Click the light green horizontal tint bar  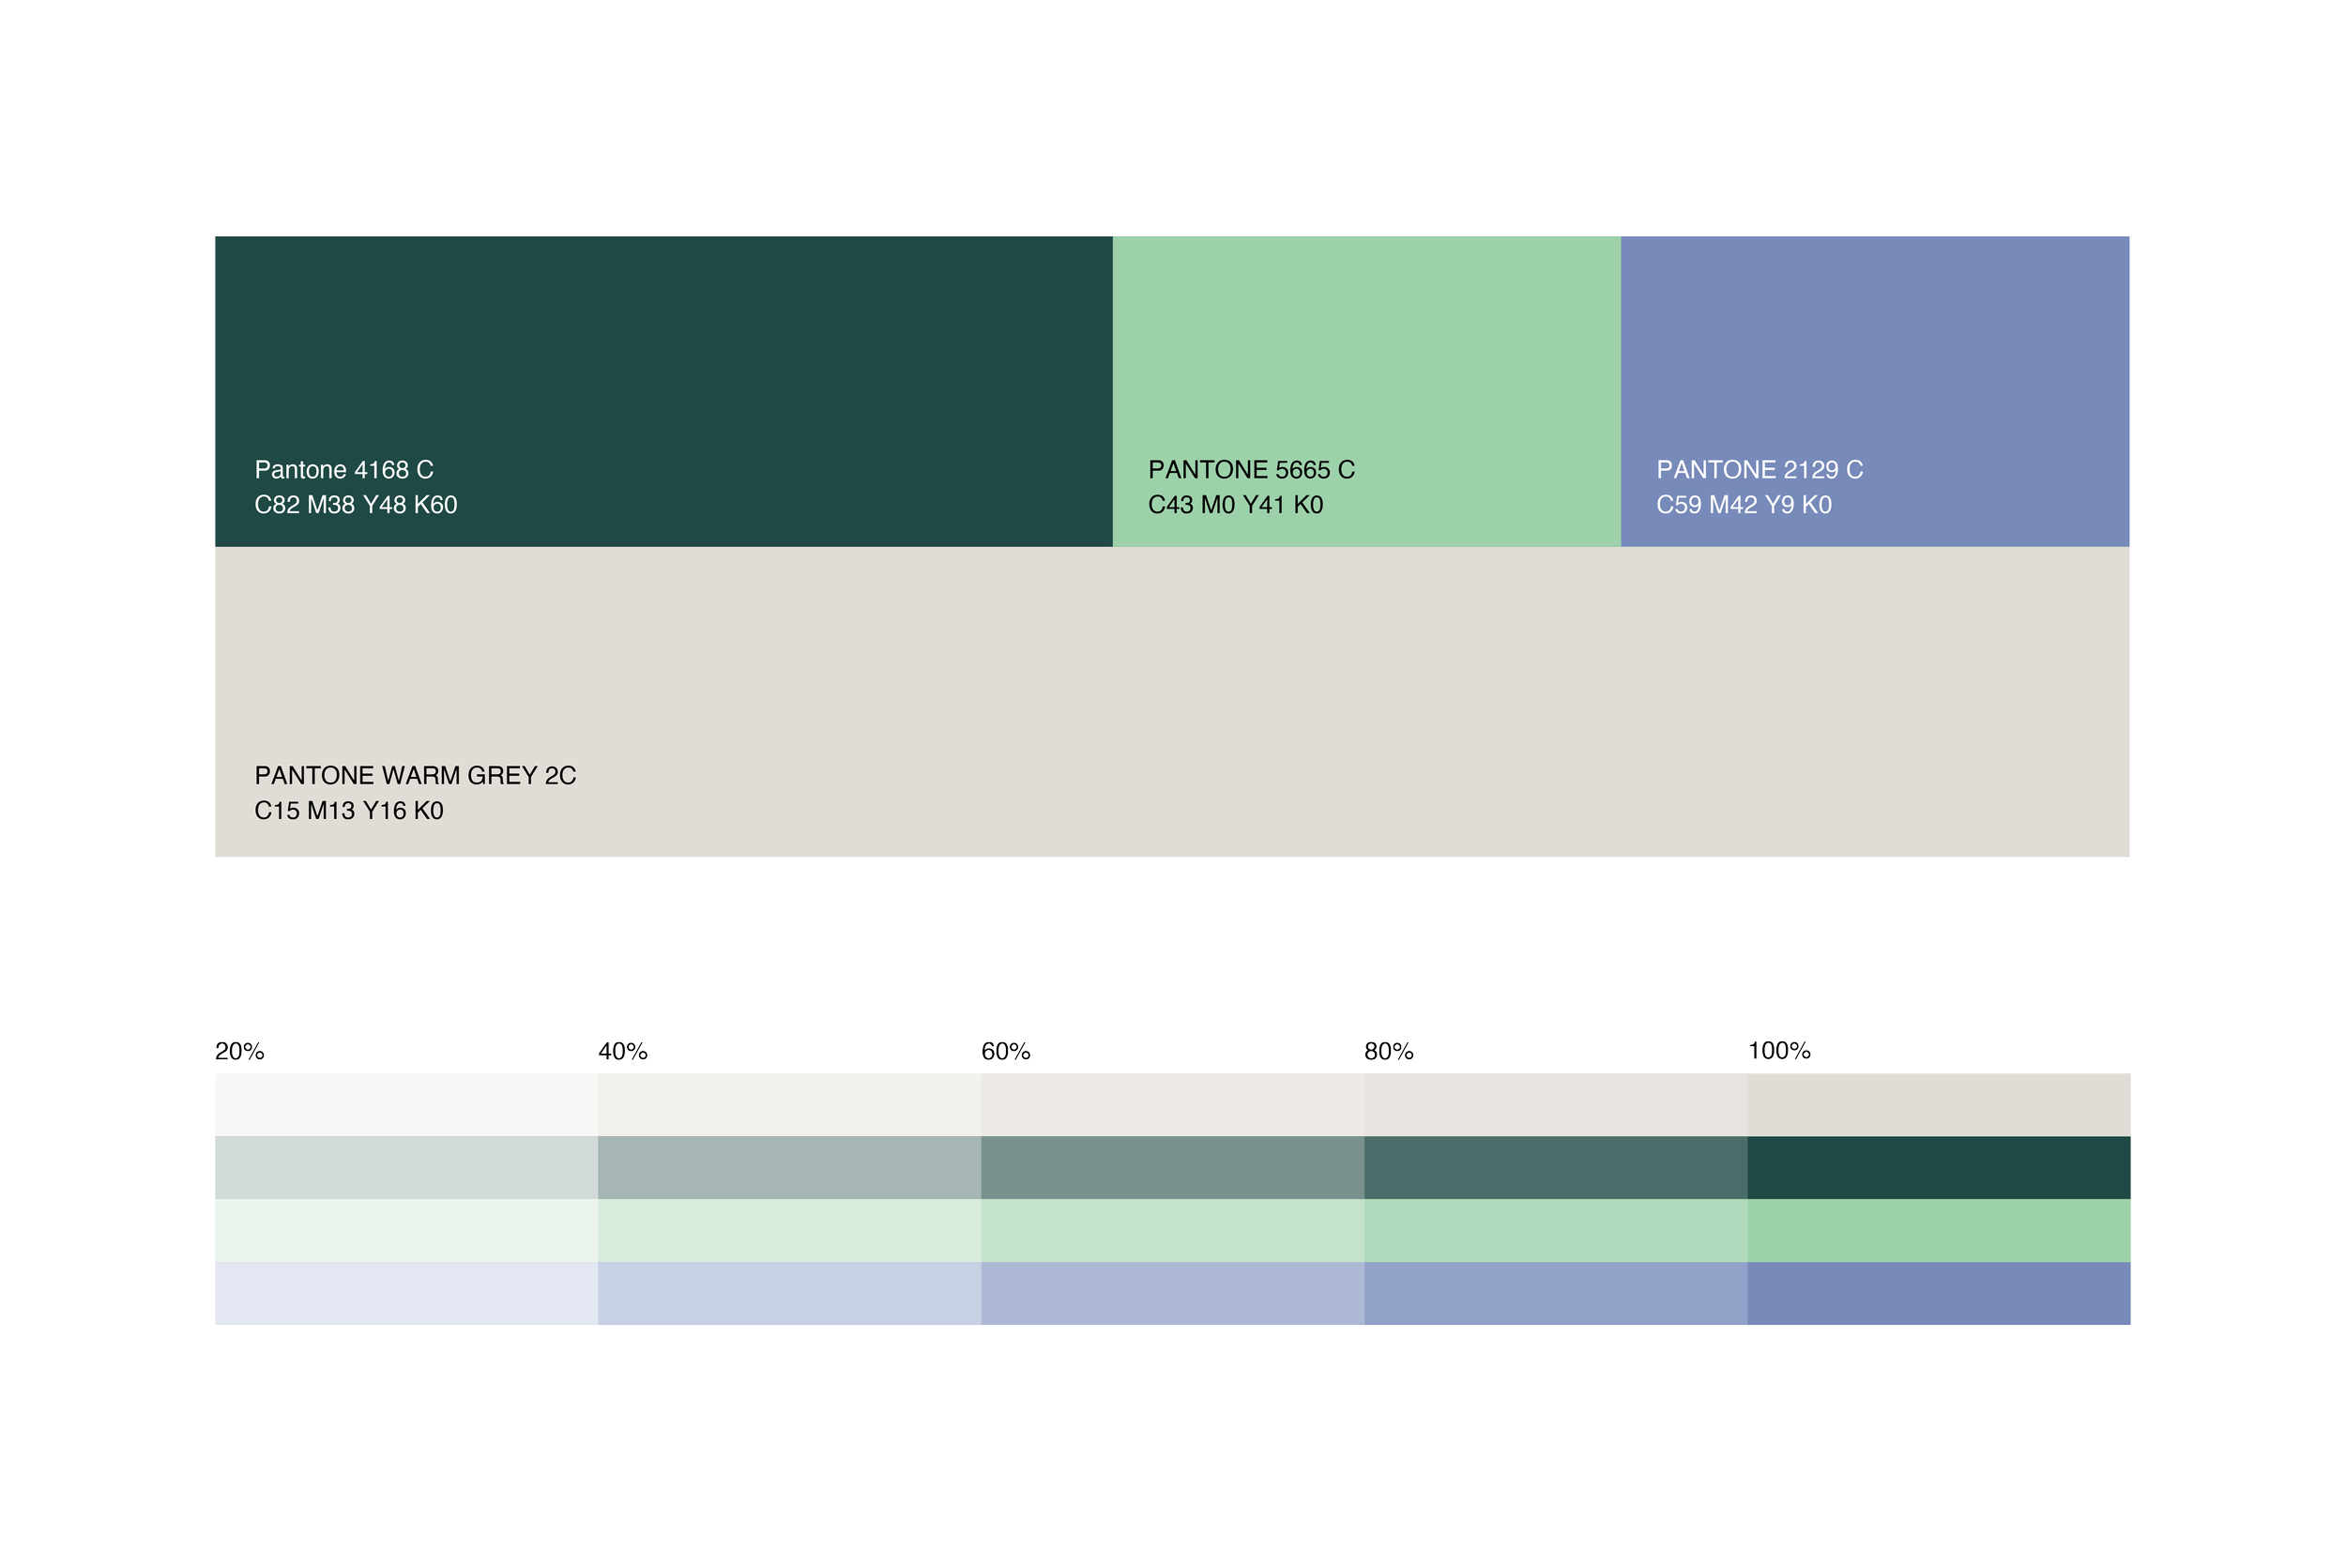pos(1172,1230)
